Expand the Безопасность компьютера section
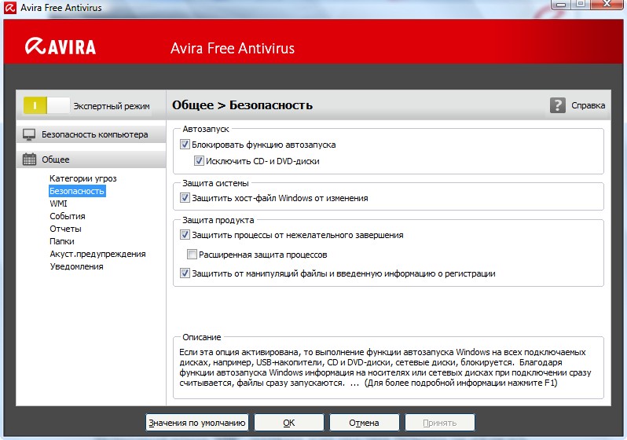The height and width of the screenshot is (440, 627). pos(91,135)
